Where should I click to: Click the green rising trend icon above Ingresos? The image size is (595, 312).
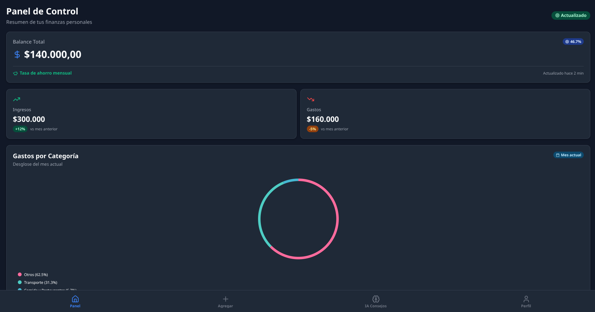click(17, 99)
